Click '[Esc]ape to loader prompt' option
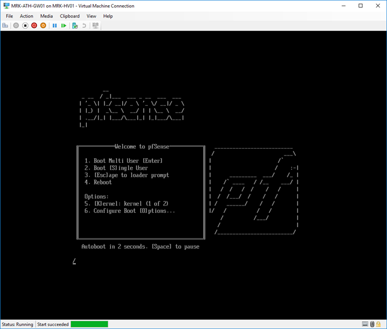Screen dimensions: 387x329 (x=127, y=175)
